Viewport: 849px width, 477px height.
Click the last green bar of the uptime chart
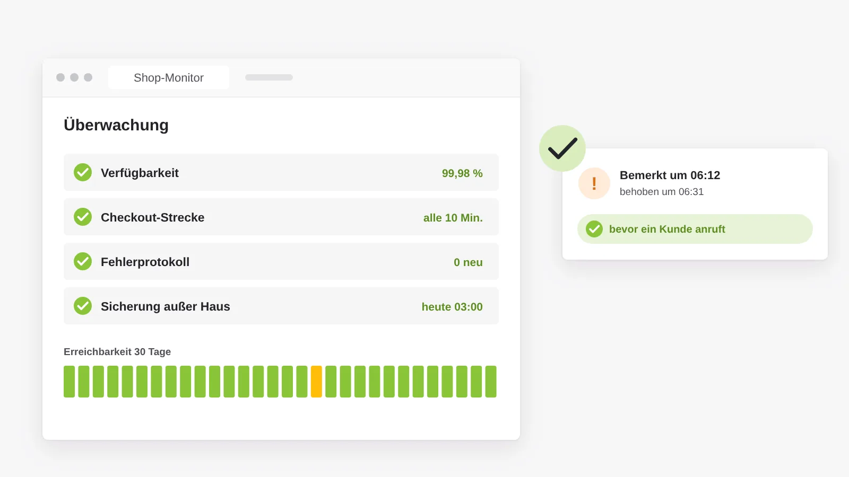click(x=491, y=382)
